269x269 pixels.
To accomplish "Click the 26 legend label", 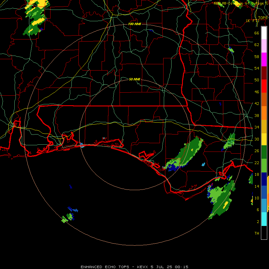I will point(257,151).
